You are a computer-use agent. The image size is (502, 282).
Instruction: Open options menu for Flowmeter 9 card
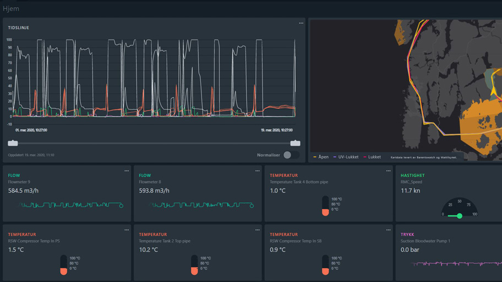[x=127, y=171]
